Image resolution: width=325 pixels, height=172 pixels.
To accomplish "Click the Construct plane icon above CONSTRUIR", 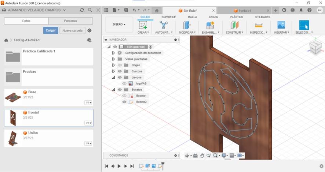I will click(234, 25).
